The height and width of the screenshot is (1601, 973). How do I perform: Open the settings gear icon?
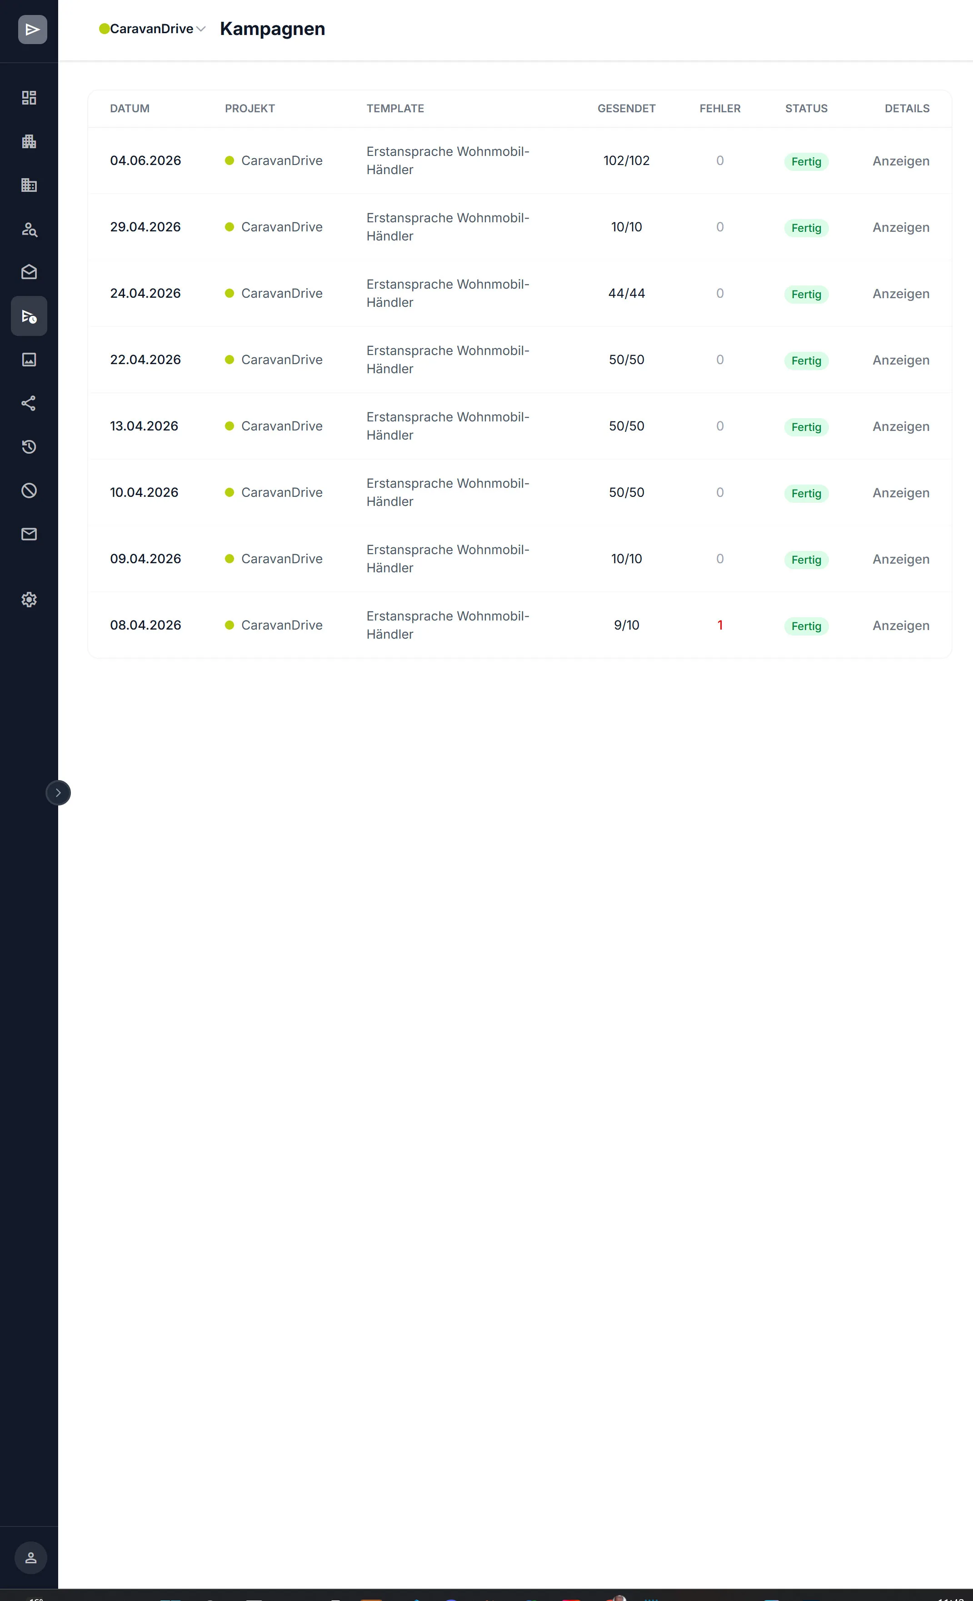point(29,600)
